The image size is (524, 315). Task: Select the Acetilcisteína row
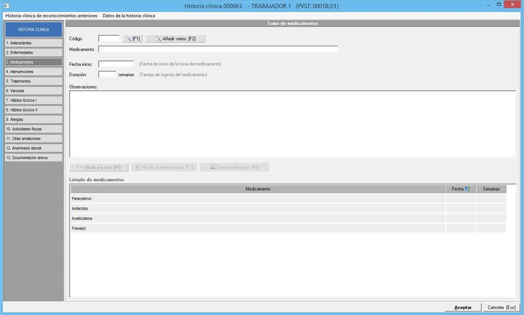coord(288,218)
